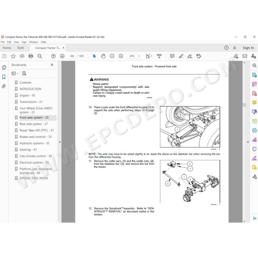Click the find current bookmark icon

(24, 73)
